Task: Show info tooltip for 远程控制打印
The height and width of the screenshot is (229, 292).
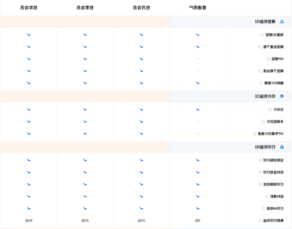Action: (x=260, y=160)
